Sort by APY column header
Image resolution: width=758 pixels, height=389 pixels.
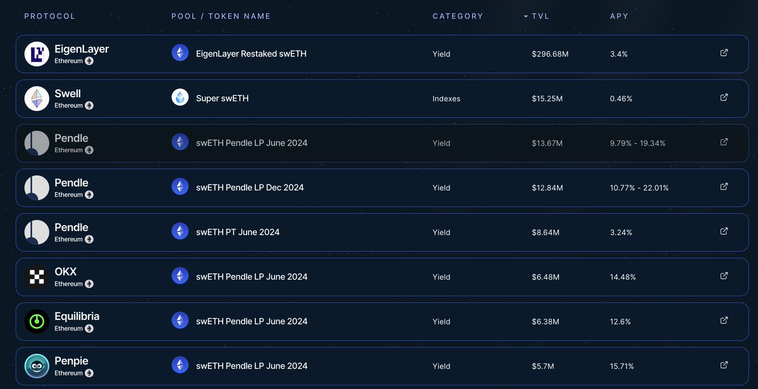point(619,16)
